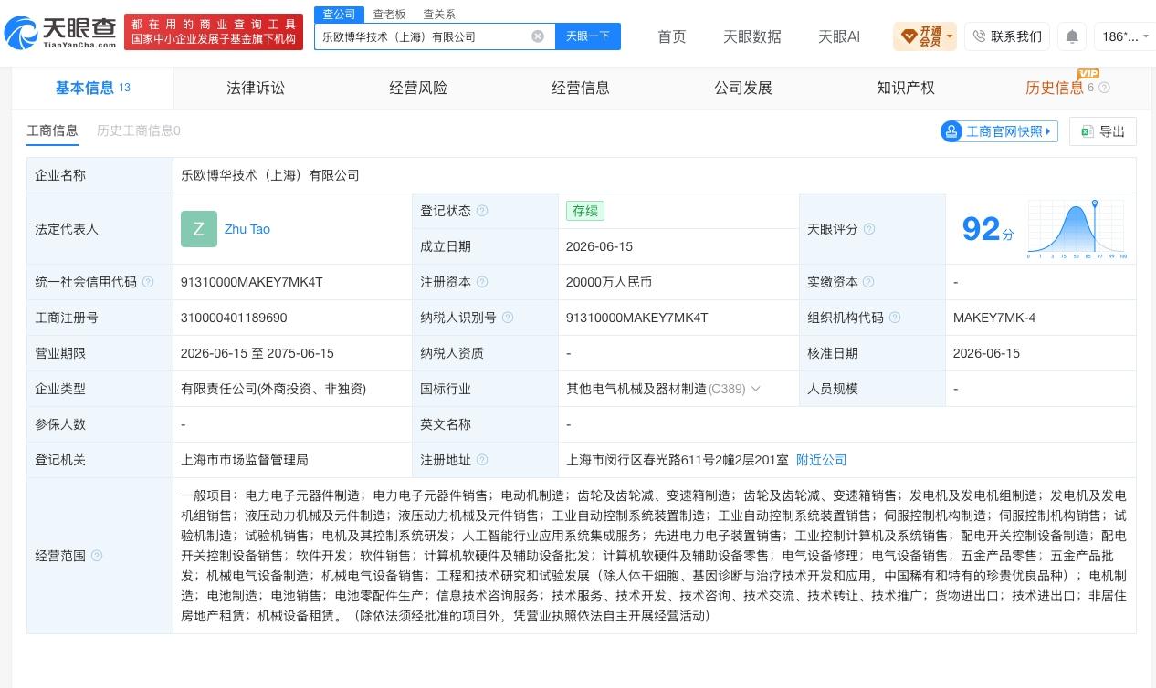Click the 天眼评分 distribution chart
Viewport: 1156px width, 688px height.
pos(1077,230)
